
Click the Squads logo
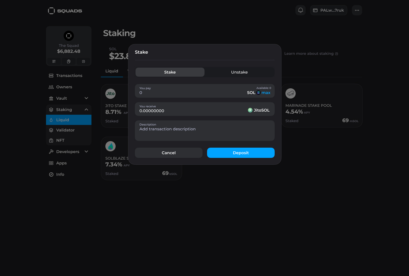tap(65, 11)
